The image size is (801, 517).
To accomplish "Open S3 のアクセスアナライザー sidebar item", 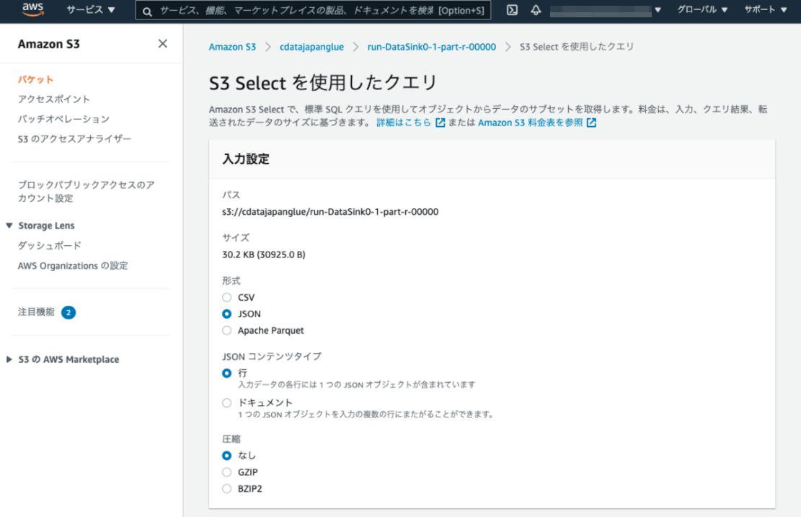I will pos(74,139).
